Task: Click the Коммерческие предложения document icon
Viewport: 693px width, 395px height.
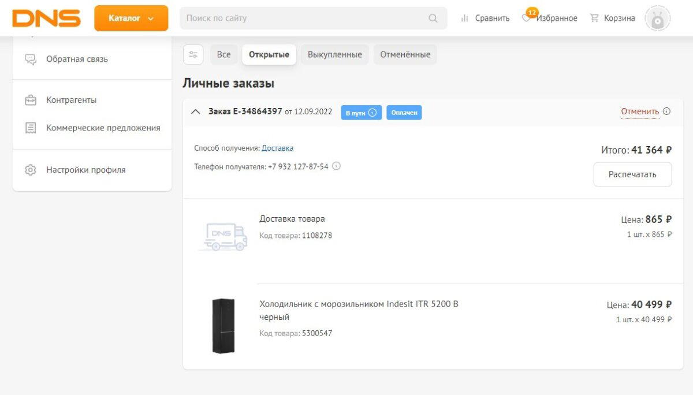Action: 31,128
